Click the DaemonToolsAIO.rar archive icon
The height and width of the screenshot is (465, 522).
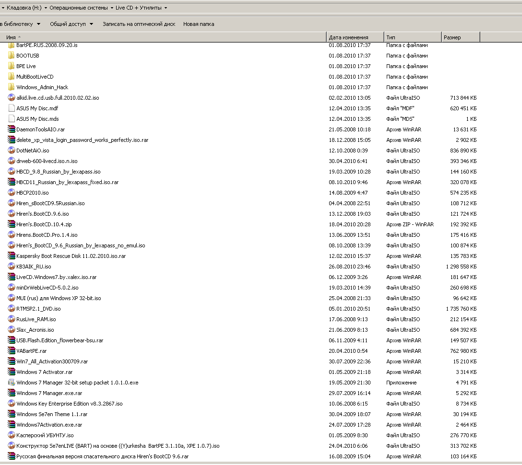pyautogui.click(x=12, y=129)
